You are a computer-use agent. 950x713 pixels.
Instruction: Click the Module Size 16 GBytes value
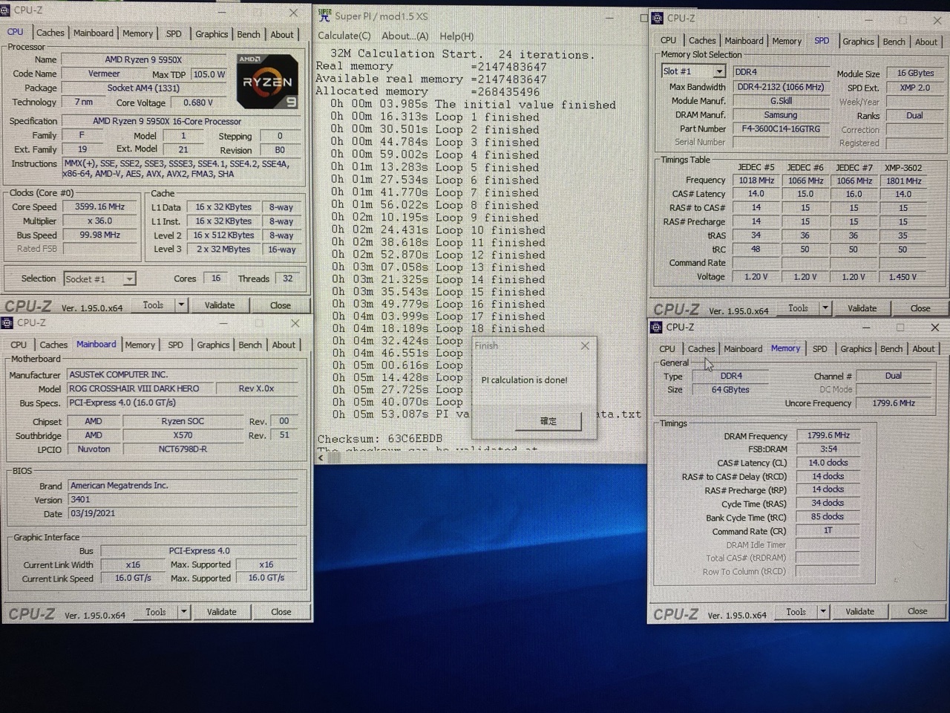tap(915, 73)
